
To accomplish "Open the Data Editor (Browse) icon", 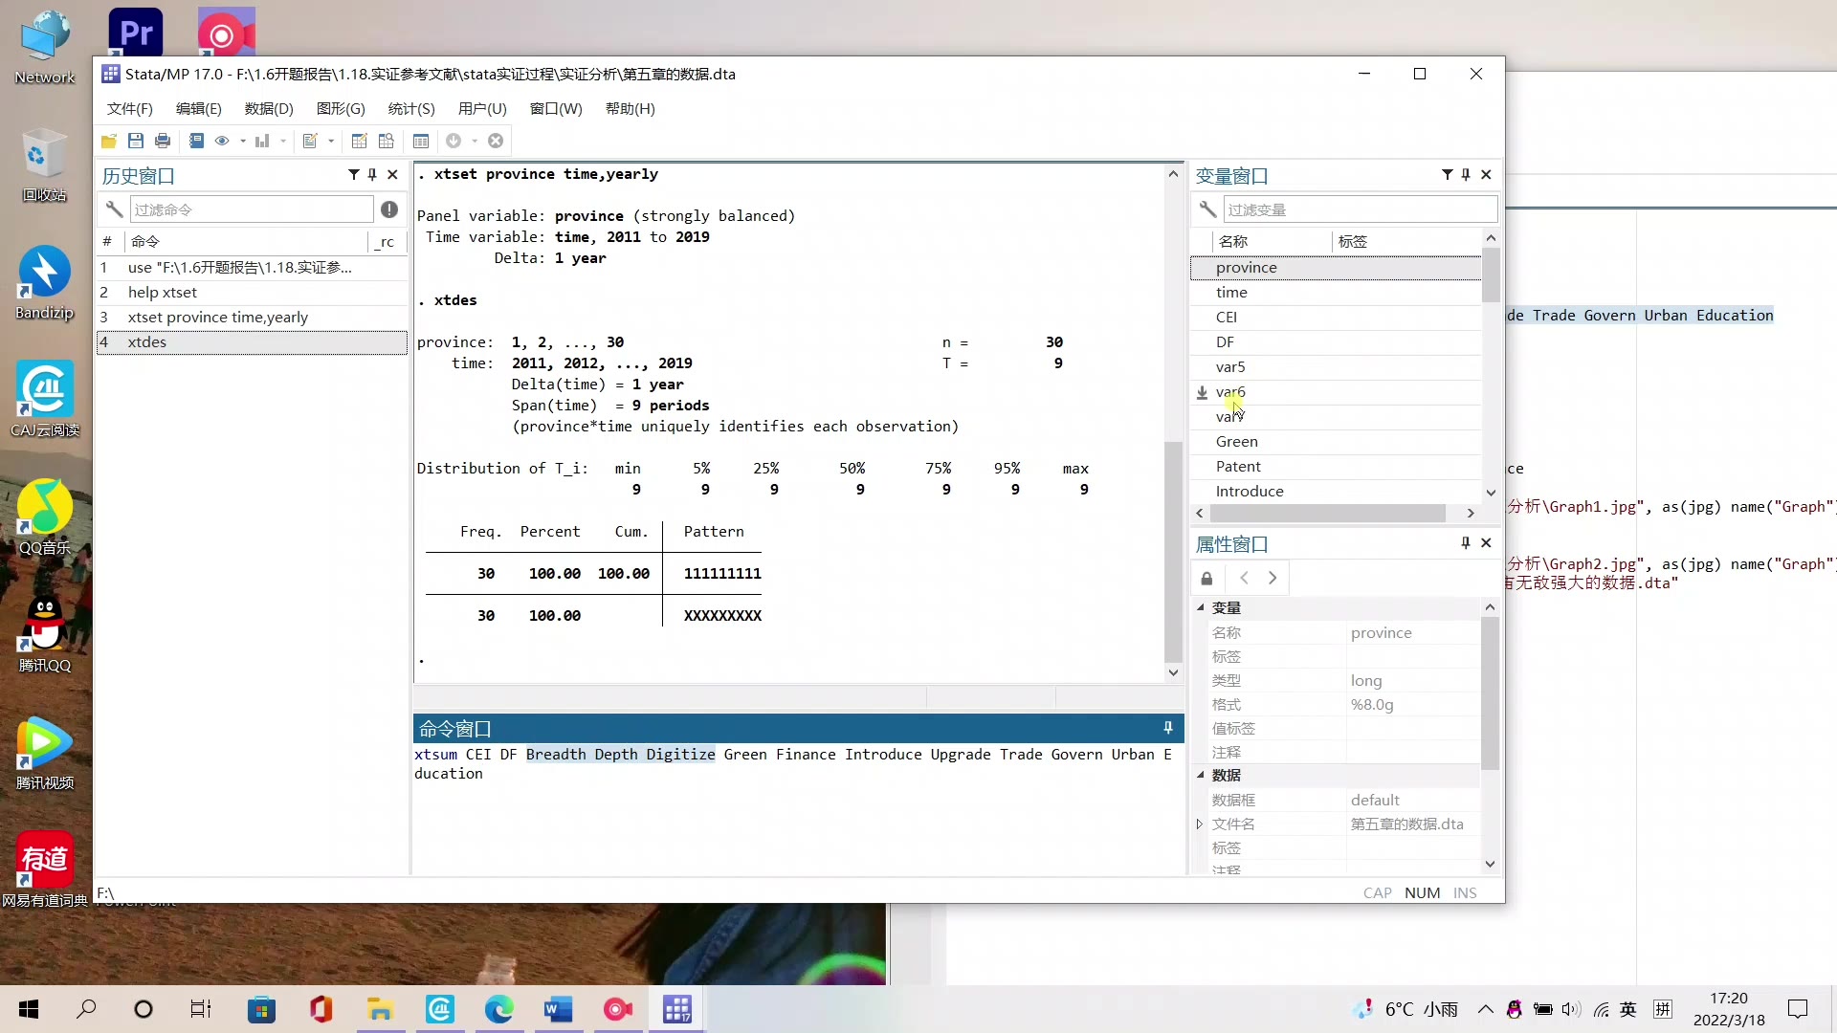I will [x=387, y=141].
